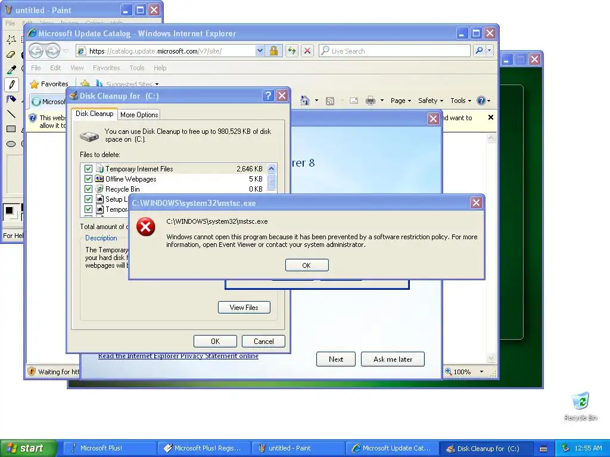Click the foreground black color box in Paint
Screen dimensions: 610x457
[x=10, y=211]
